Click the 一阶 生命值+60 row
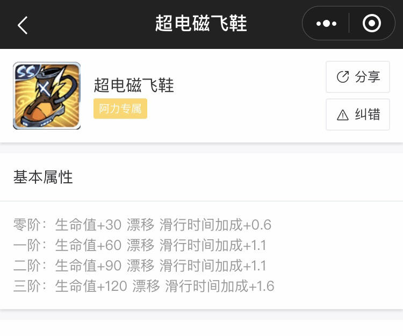The image size is (403, 336). 140,245
